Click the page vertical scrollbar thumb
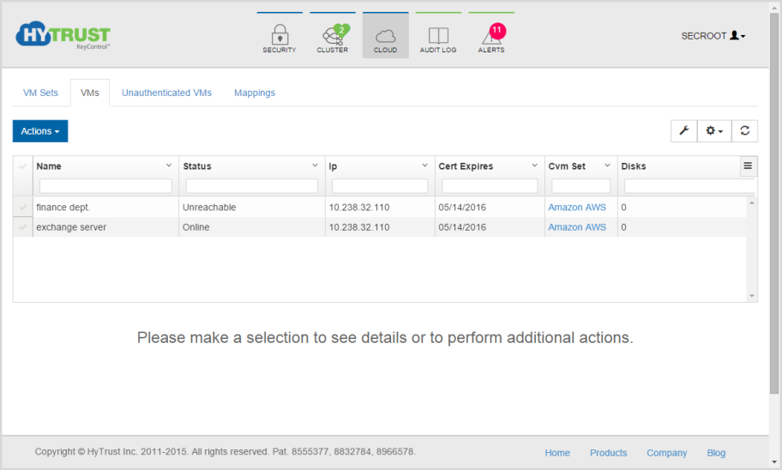This screenshot has width=782, height=470. point(774,203)
